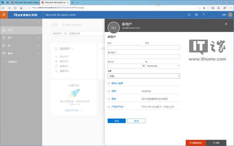Go back in the browser
Image resolution: width=234 pixels, height=146 pixels.
pyautogui.click(x=3, y=8)
